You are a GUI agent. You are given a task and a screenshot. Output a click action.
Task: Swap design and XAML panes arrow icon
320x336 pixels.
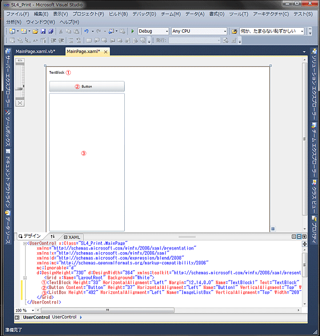(52, 236)
